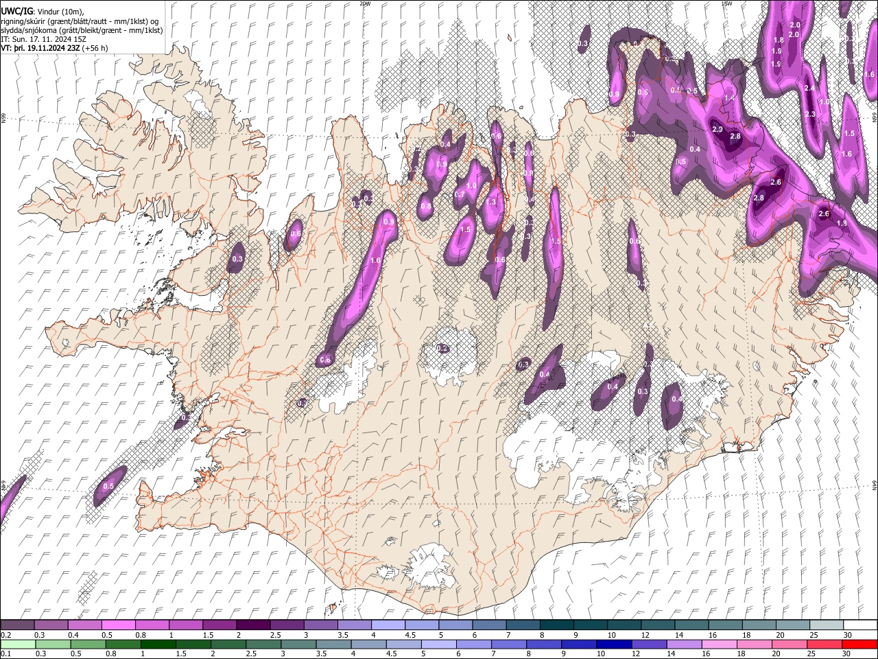Click the '64N' latitude label on the right edge

point(875,485)
